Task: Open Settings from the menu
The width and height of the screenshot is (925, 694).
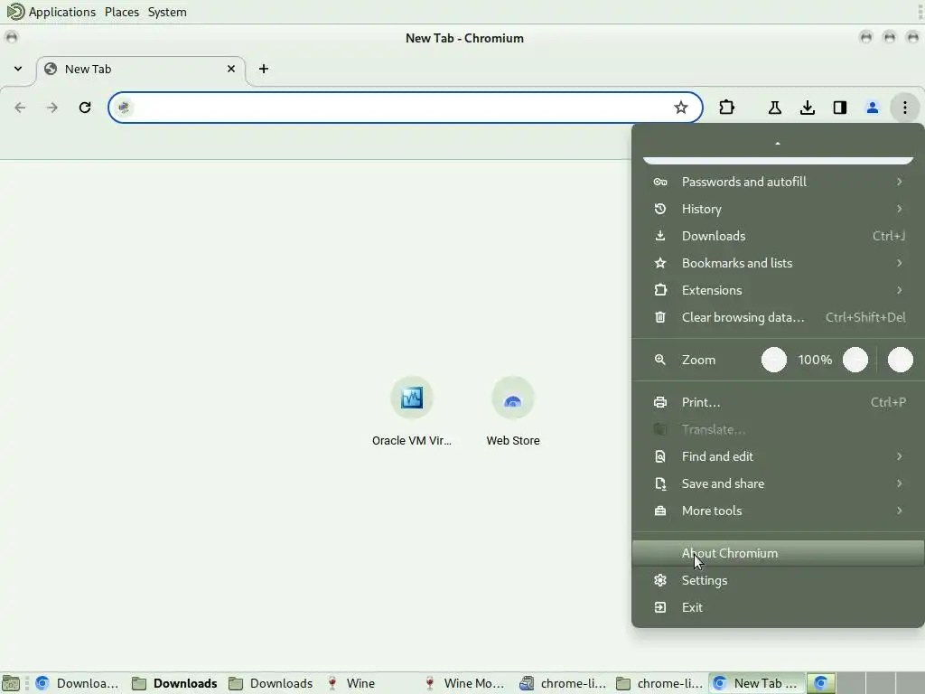Action: click(x=778, y=581)
